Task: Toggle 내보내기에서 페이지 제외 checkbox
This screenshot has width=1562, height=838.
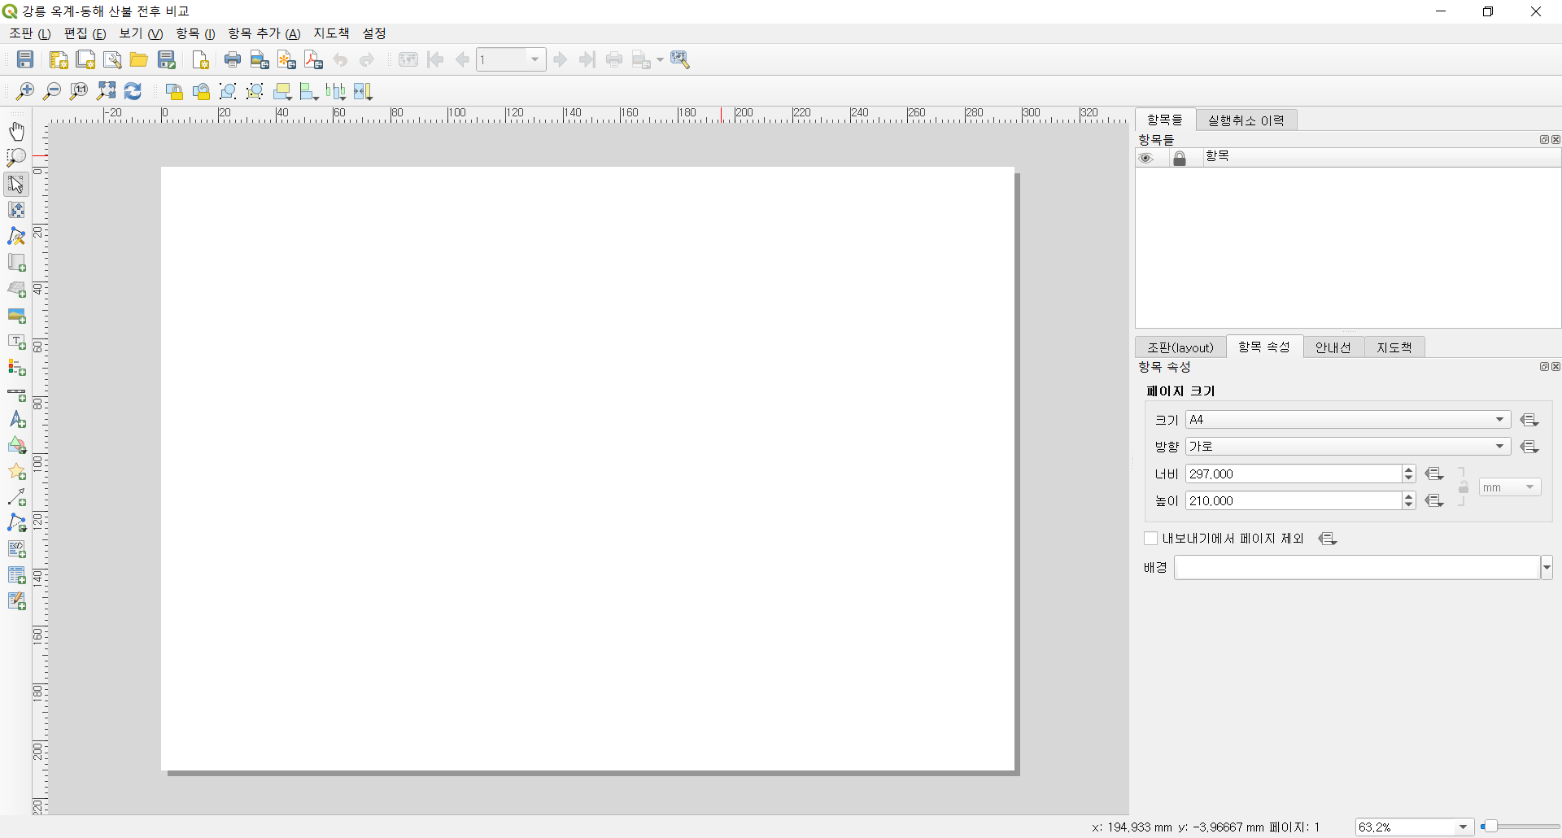Action: pos(1150,539)
